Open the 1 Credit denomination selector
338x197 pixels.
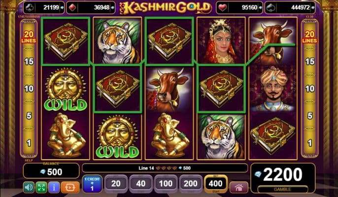(x=92, y=184)
